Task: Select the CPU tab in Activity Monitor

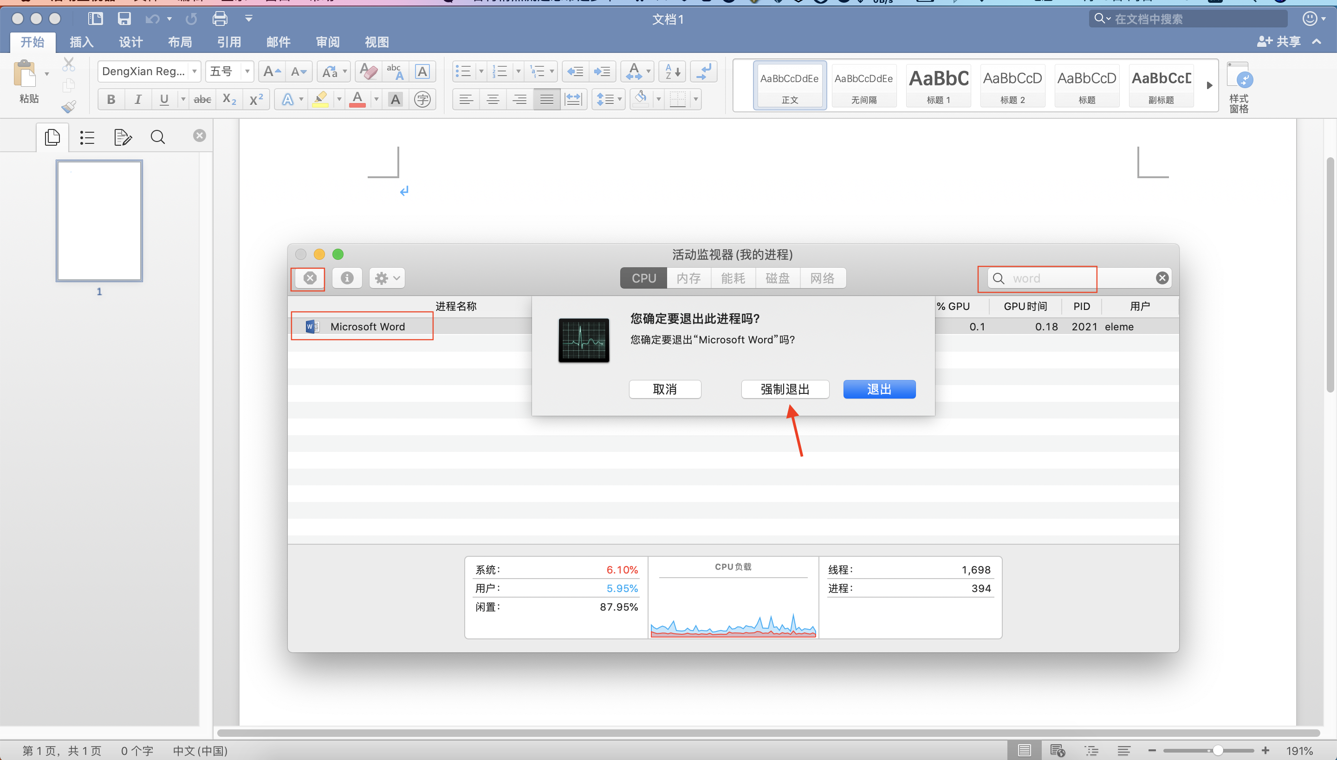Action: click(644, 278)
